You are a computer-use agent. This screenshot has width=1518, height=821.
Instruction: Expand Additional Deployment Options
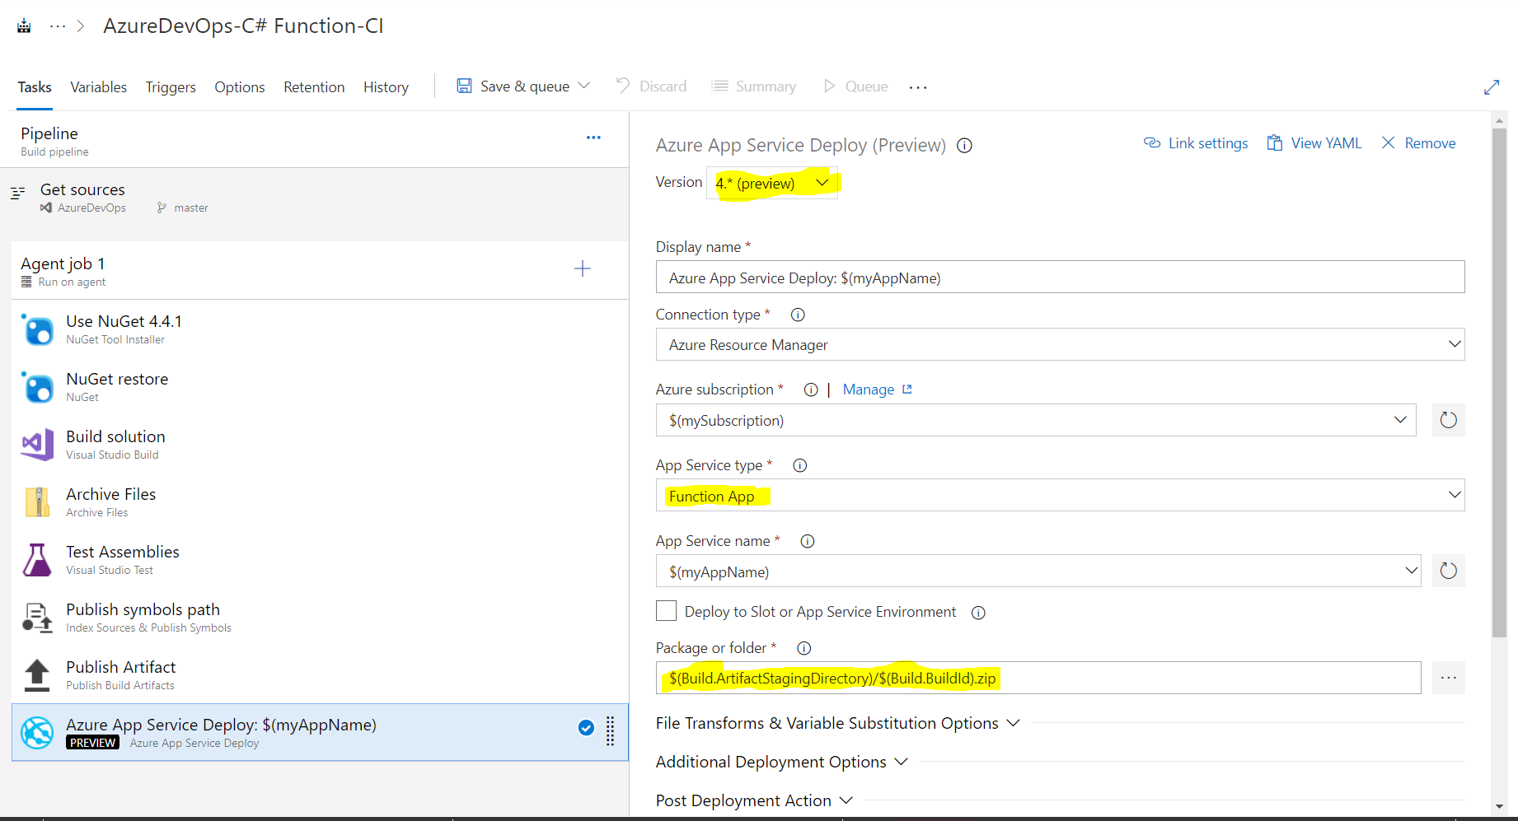pyautogui.click(x=781, y=762)
